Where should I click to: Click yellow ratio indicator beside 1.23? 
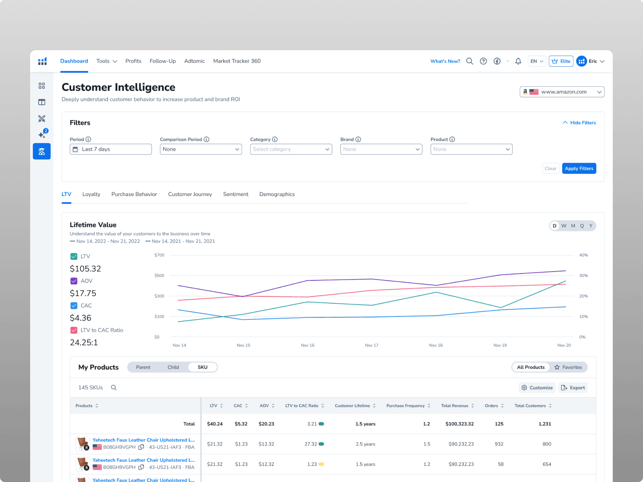click(321, 464)
